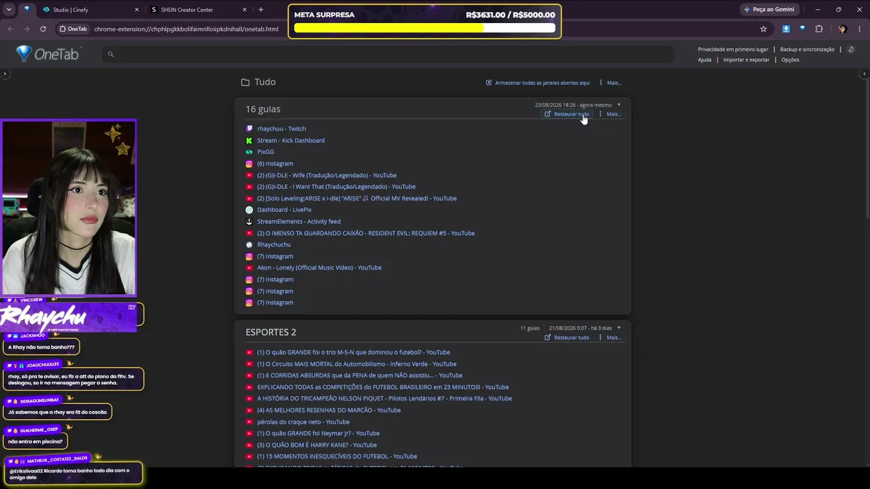Select the pinned OneTab browser tab
870x489 pixels.
pyautogui.click(x=27, y=10)
